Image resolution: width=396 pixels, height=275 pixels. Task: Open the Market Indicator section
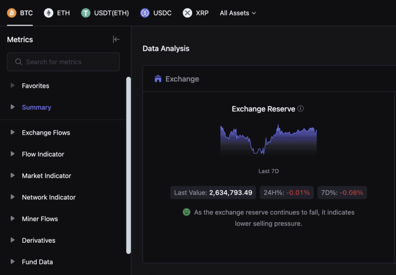pos(47,176)
